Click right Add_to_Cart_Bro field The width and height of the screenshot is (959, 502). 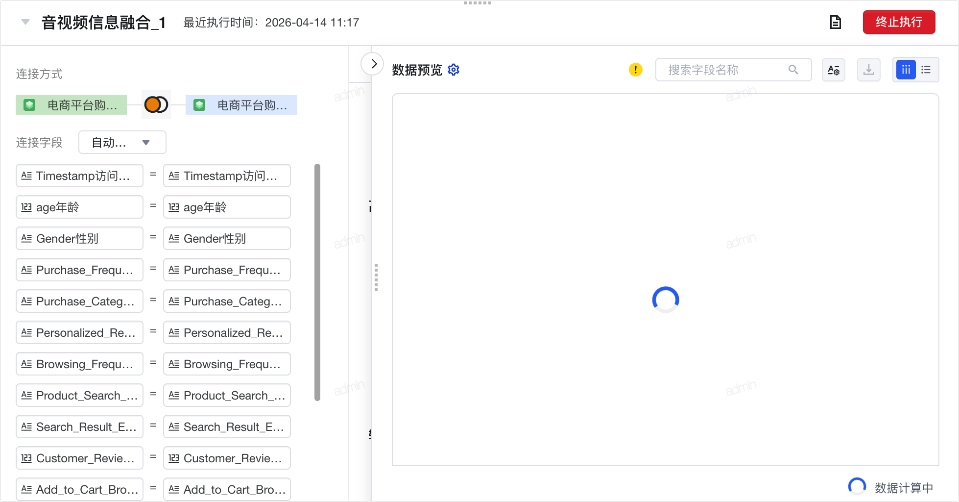(x=227, y=489)
